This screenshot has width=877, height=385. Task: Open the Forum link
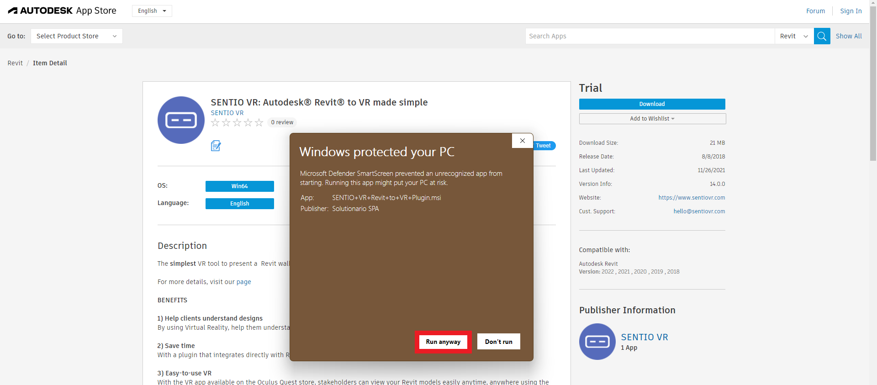[815, 11]
